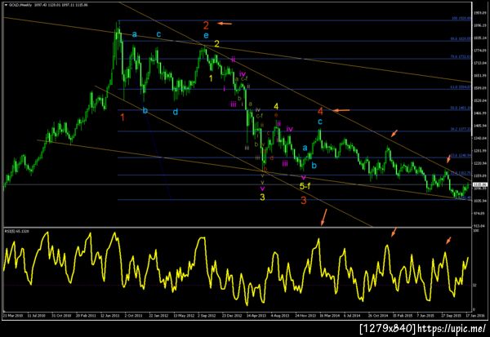Click the 1035.94 price level label

(480, 201)
